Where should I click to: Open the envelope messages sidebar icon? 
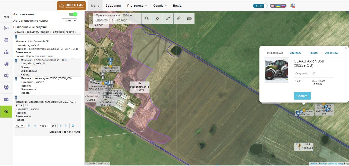[x=6, y=100]
